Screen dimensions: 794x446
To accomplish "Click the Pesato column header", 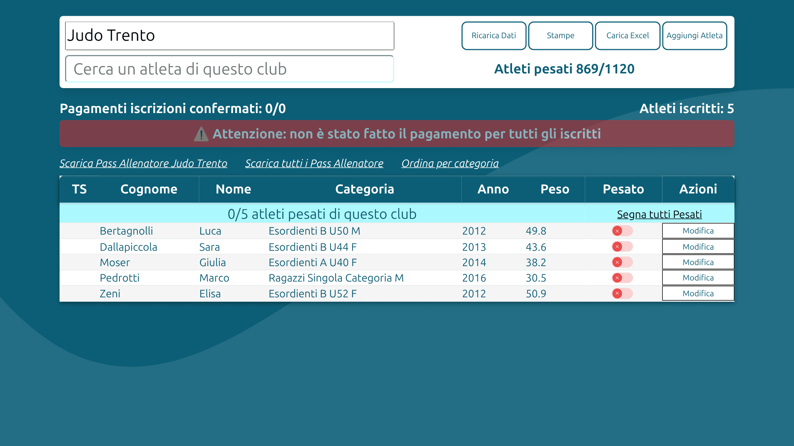I will coord(623,189).
